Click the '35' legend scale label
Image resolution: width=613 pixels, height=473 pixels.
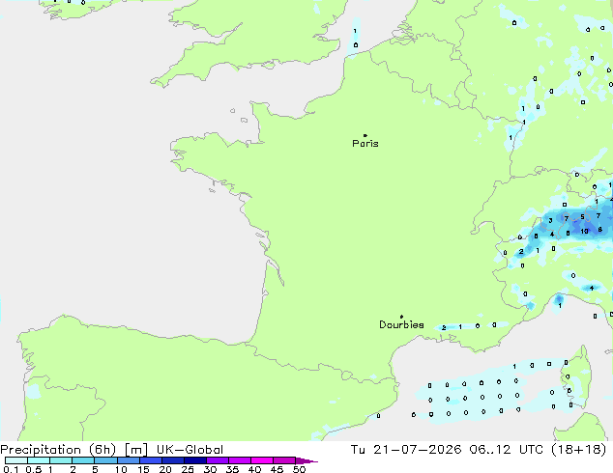[x=232, y=469]
